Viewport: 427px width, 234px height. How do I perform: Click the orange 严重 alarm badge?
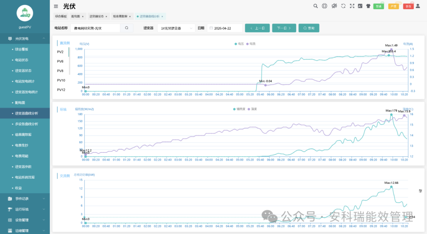tap(393, 6)
